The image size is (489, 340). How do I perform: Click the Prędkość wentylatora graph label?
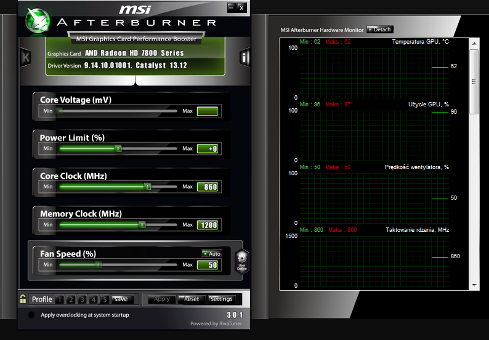click(417, 167)
